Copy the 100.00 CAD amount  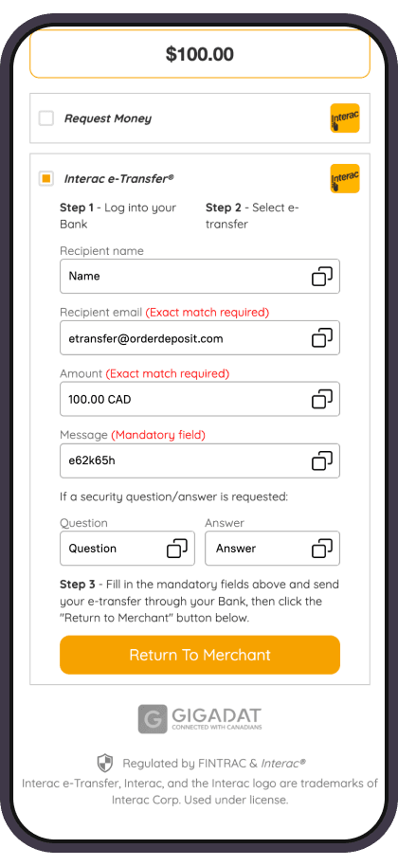(322, 399)
